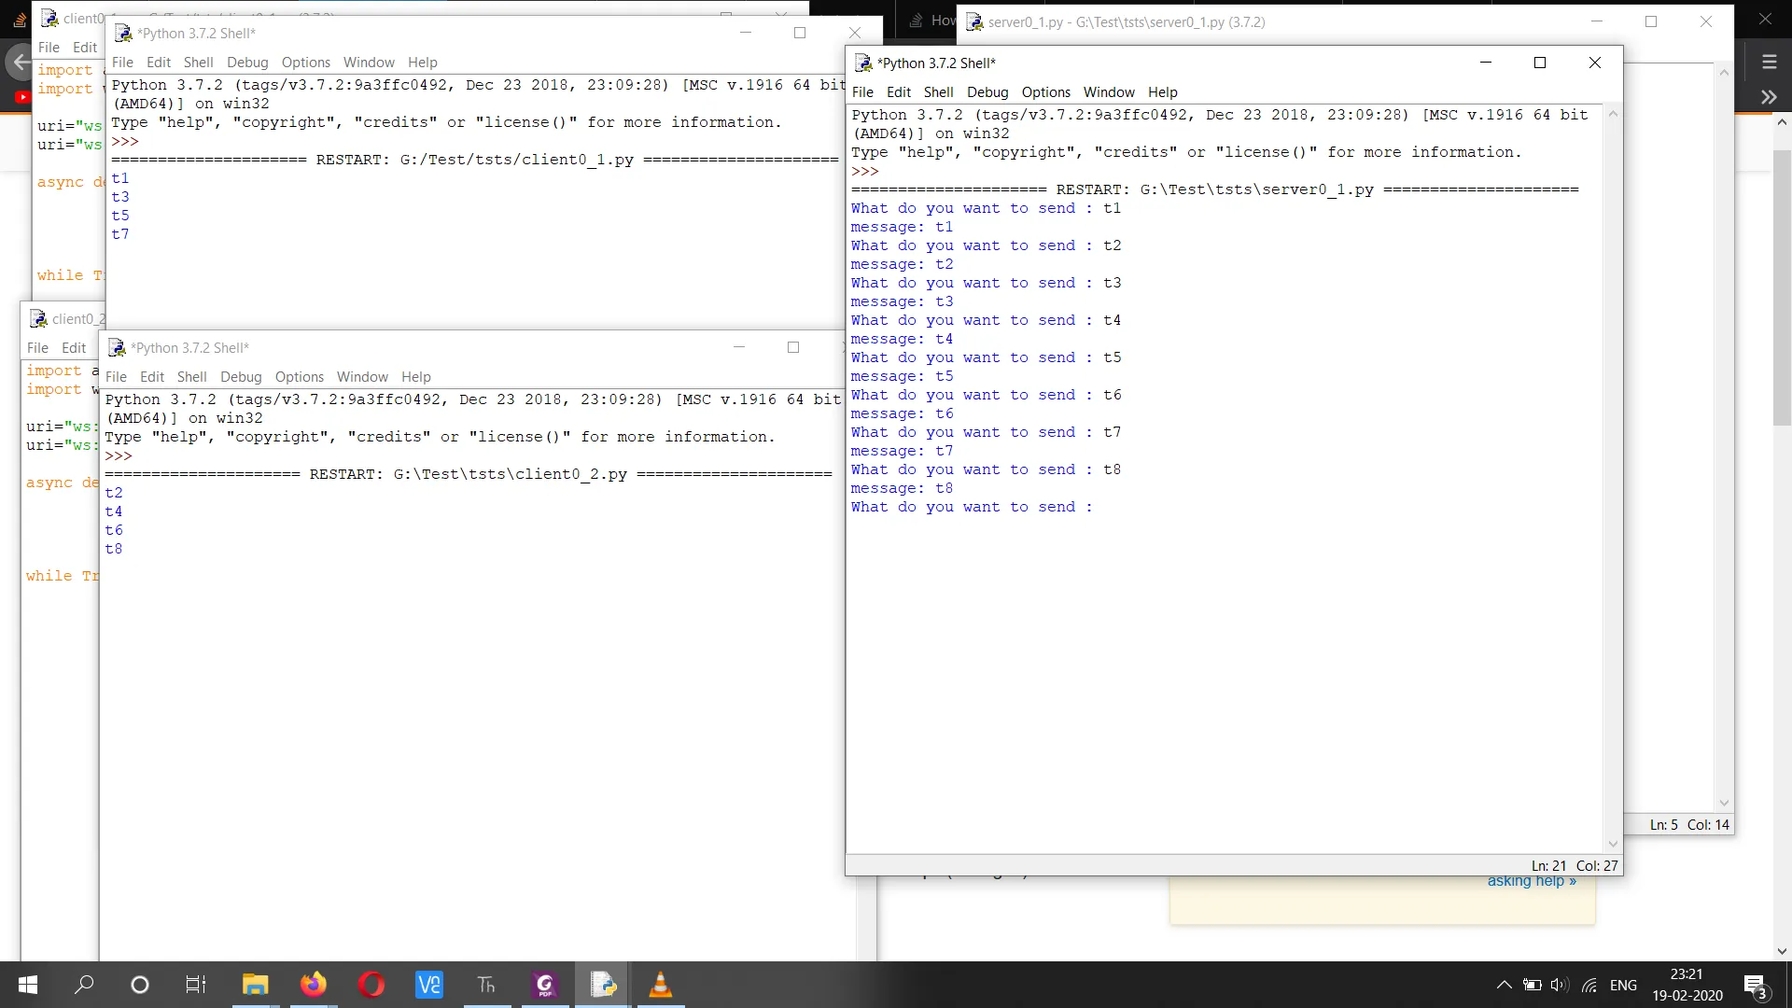
Task: Launch Opera browser from taskbar
Action: pyautogui.click(x=371, y=985)
